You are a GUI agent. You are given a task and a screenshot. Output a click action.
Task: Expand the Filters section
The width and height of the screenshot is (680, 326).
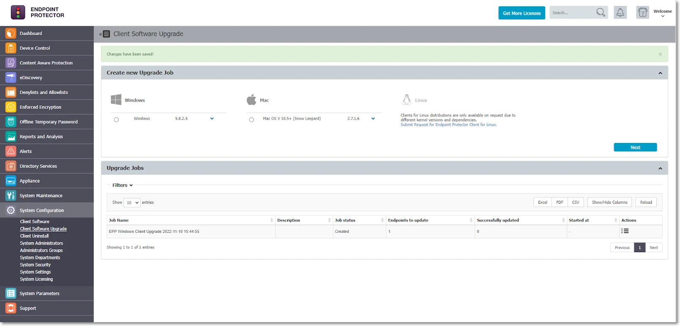click(123, 185)
